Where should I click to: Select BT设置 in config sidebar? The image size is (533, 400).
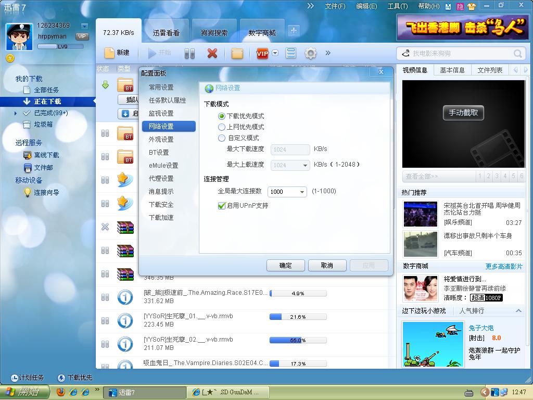(159, 153)
